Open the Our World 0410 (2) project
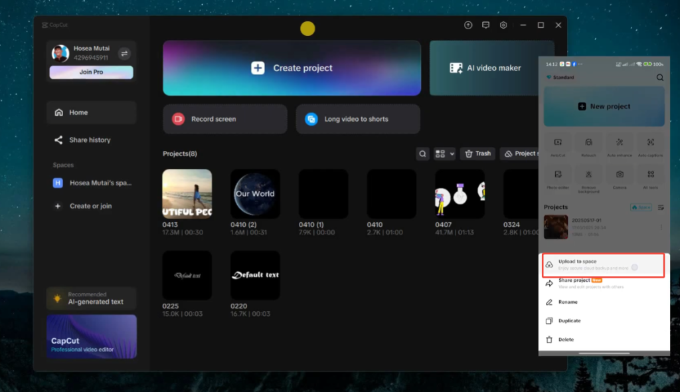Viewport: 680px width, 392px height. 255,193
